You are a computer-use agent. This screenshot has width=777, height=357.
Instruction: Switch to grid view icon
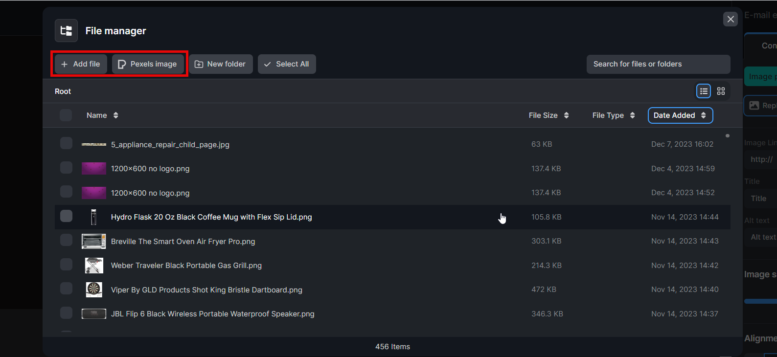coord(721,91)
